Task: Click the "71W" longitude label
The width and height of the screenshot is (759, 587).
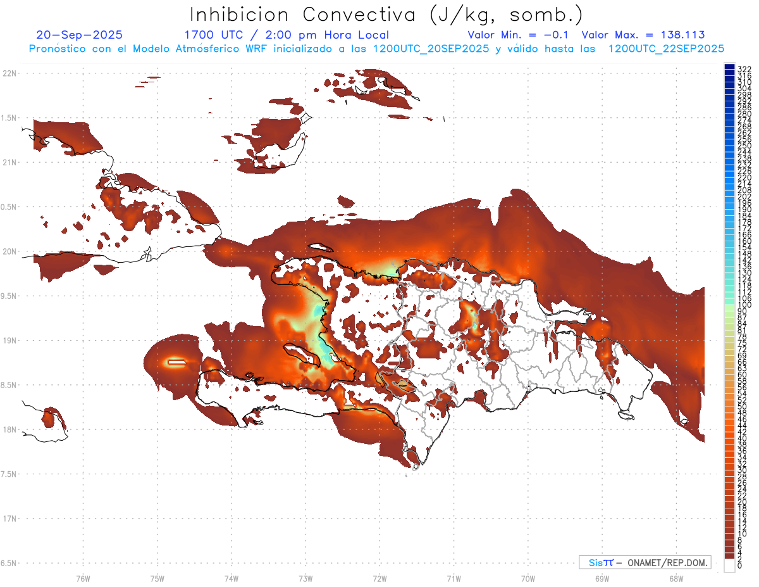Action: (x=454, y=578)
